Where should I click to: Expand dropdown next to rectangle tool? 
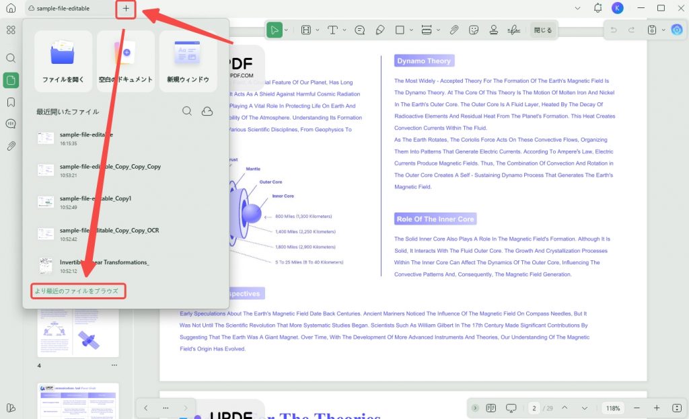411,30
